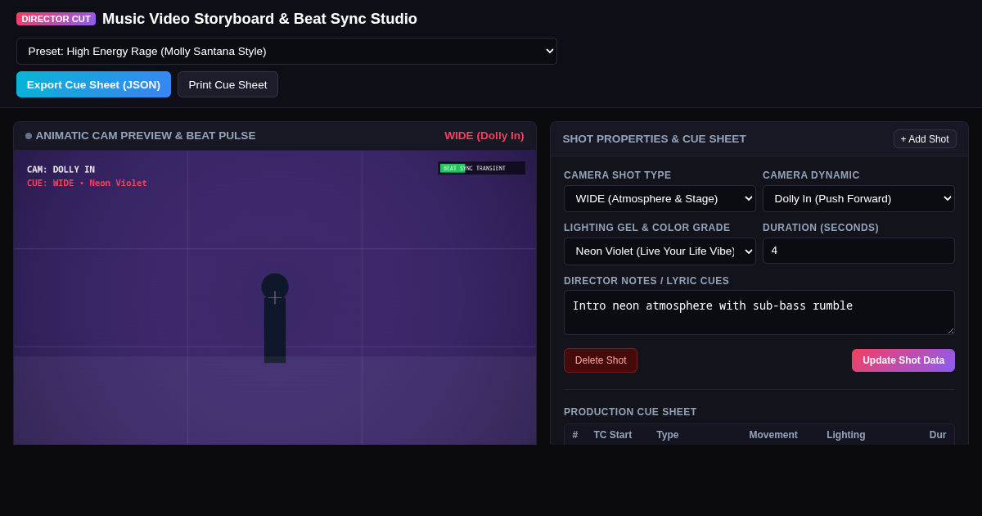The height and width of the screenshot is (516, 982).
Task: Click Export Cue Sheet (JSON) button
Action: 93,84
